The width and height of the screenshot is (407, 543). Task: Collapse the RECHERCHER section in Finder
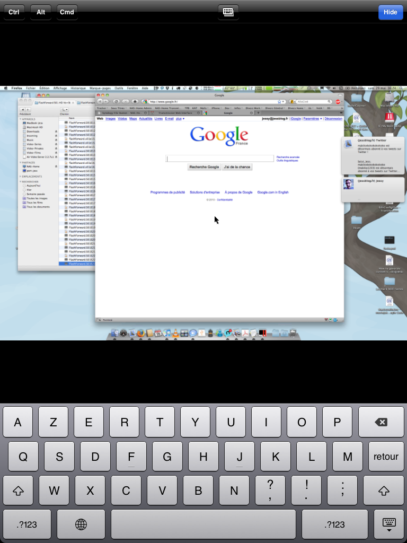21,181
